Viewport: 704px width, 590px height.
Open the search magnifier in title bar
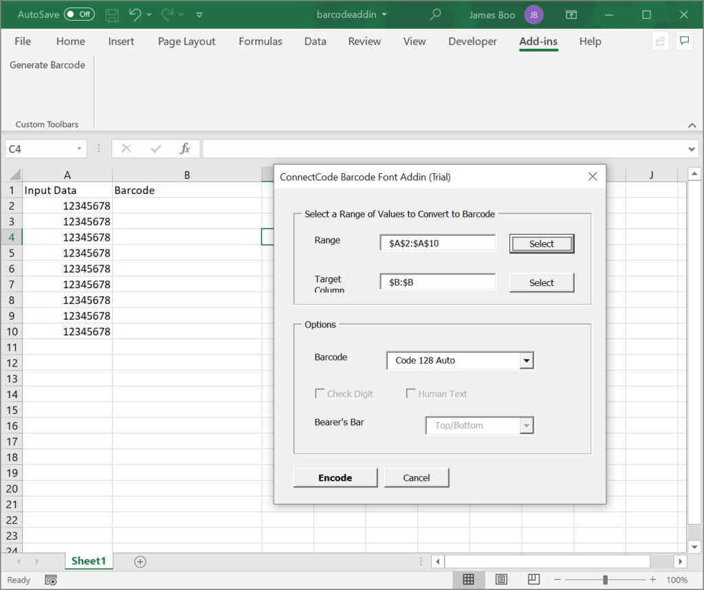[x=435, y=14]
